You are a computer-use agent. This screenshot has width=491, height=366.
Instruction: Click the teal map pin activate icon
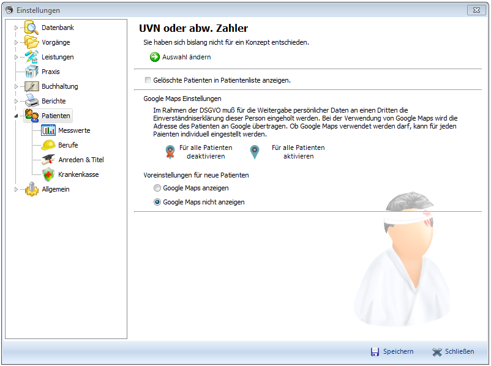click(x=255, y=152)
